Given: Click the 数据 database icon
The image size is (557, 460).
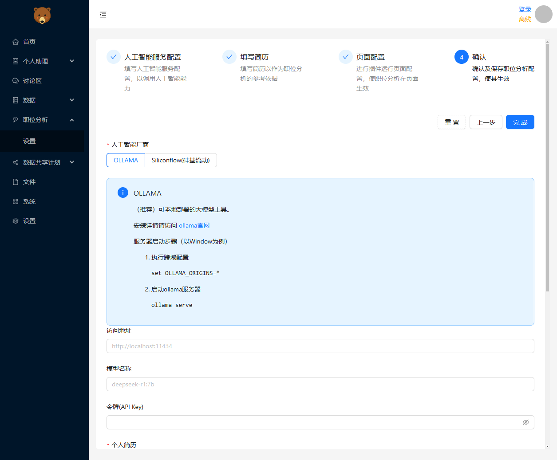Looking at the screenshot, I should [16, 100].
